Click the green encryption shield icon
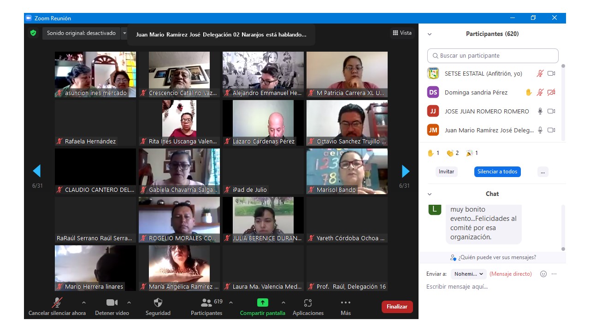Screen dimensions: 590x332 pyautogui.click(x=33, y=33)
